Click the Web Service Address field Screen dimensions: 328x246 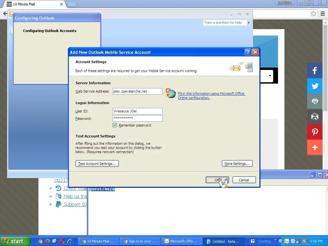137,91
